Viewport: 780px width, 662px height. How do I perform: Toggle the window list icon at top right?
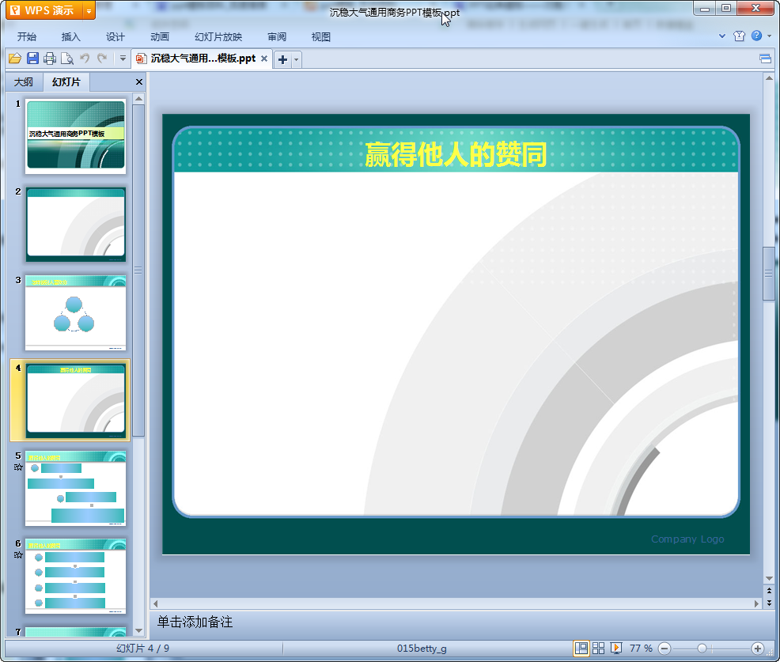[765, 59]
